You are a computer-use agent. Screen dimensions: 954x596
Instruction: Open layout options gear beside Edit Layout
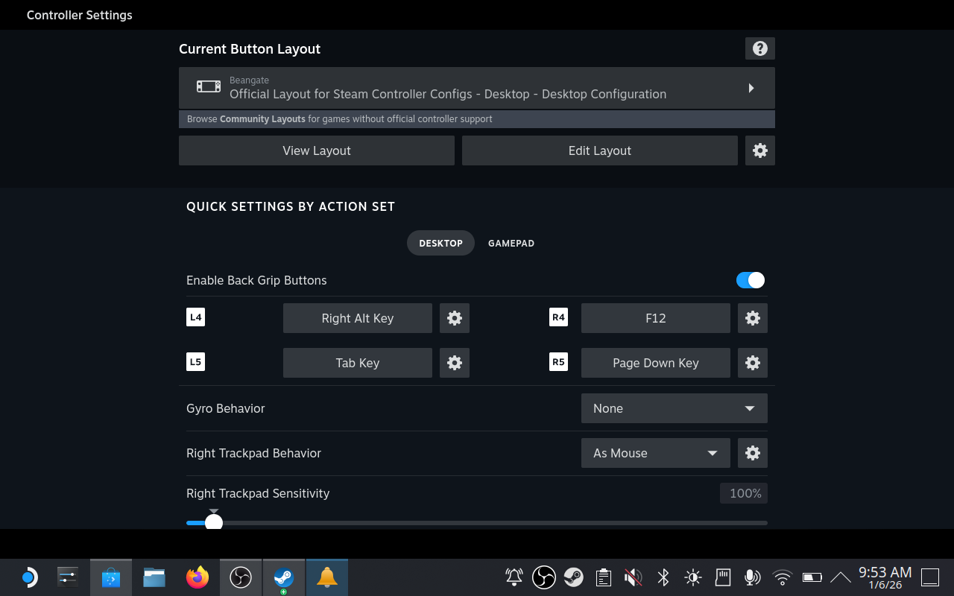point(760,150)
